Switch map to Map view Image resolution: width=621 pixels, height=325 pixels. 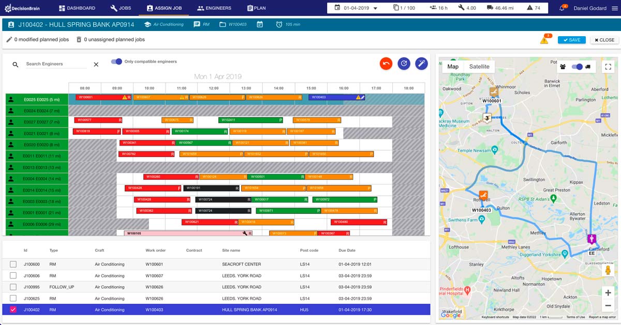point(453,67)
